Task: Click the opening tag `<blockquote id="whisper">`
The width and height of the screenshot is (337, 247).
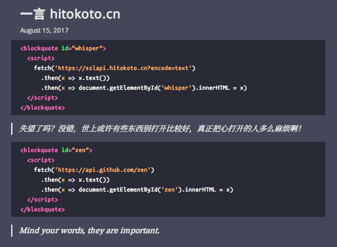Action: 63,49
